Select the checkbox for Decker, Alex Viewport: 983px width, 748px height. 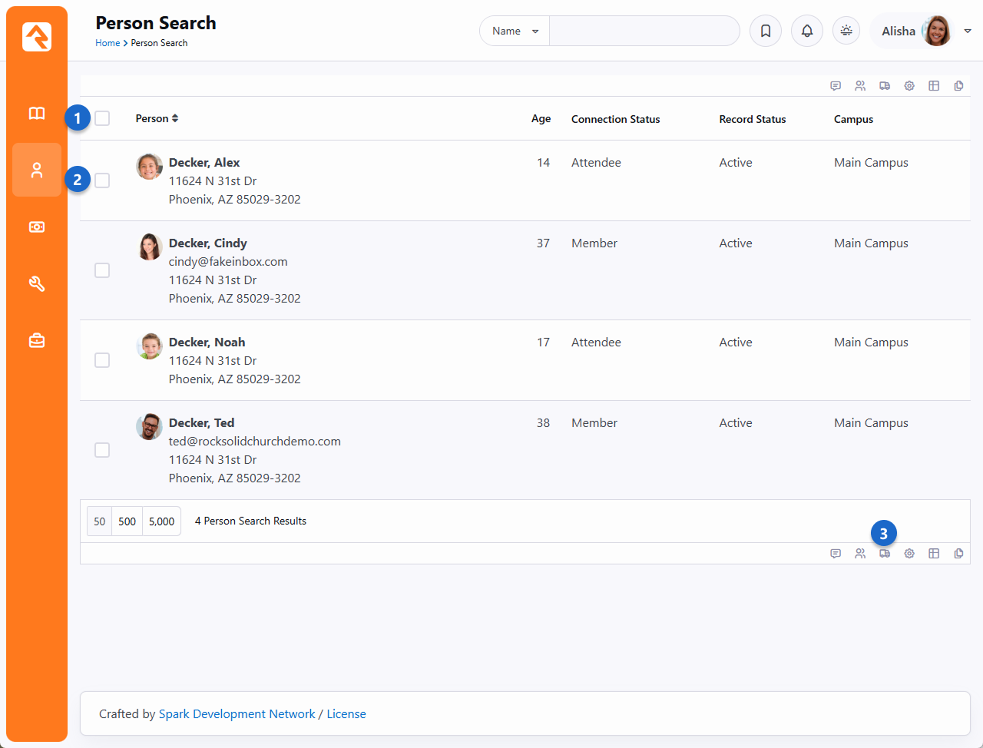102,180
